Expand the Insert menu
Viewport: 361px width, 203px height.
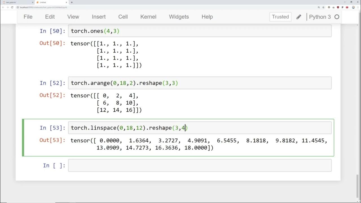click(x=99, y=17)
